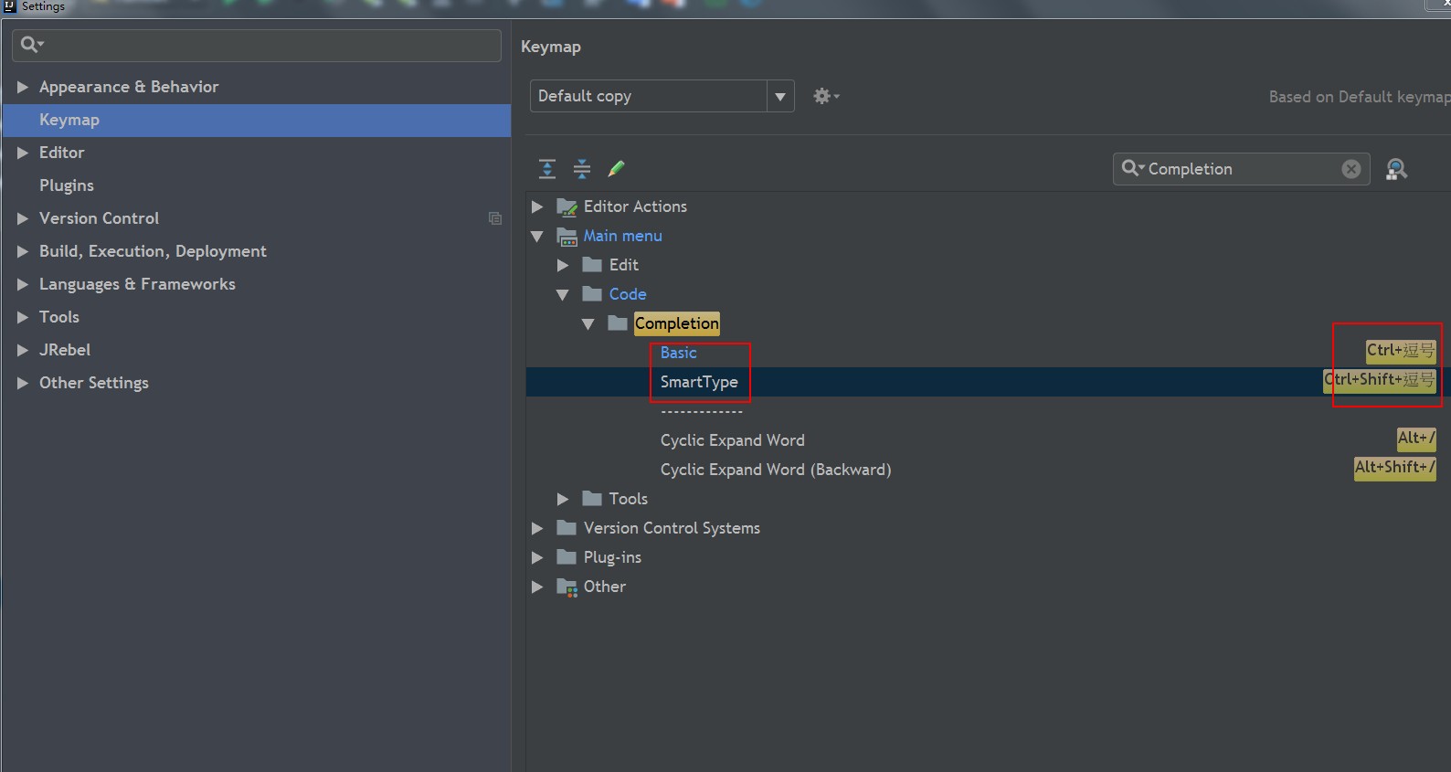Click the Plug-ins folder icon
Viewport: 1451px width, 772px height.
click(x=567, y=557)
